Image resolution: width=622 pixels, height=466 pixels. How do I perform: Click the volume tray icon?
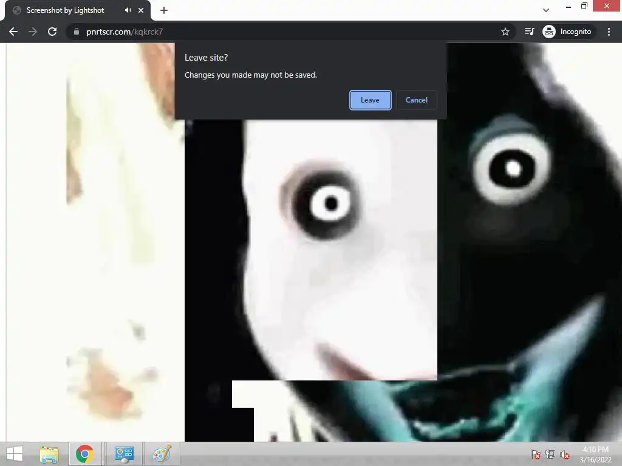(x=565, y=454)
